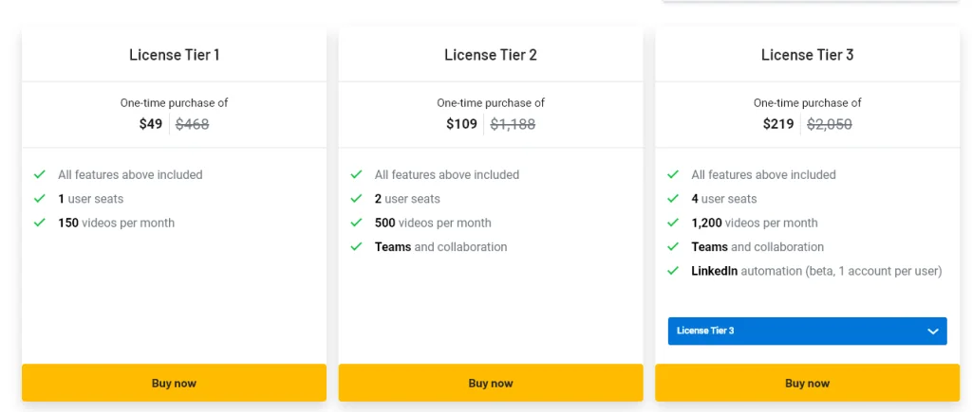Click the $219 price in Tier 3
This screenshot has height=412, width=972.
pyautogui.click(x=778, y=124)
